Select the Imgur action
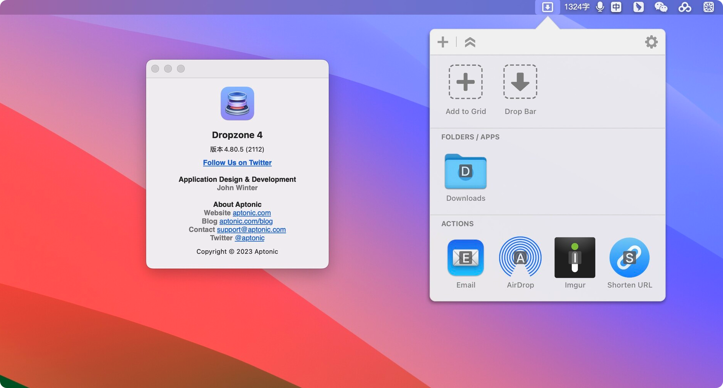The height and width of the screenshot is (388, 723). (x=575, y=263)
